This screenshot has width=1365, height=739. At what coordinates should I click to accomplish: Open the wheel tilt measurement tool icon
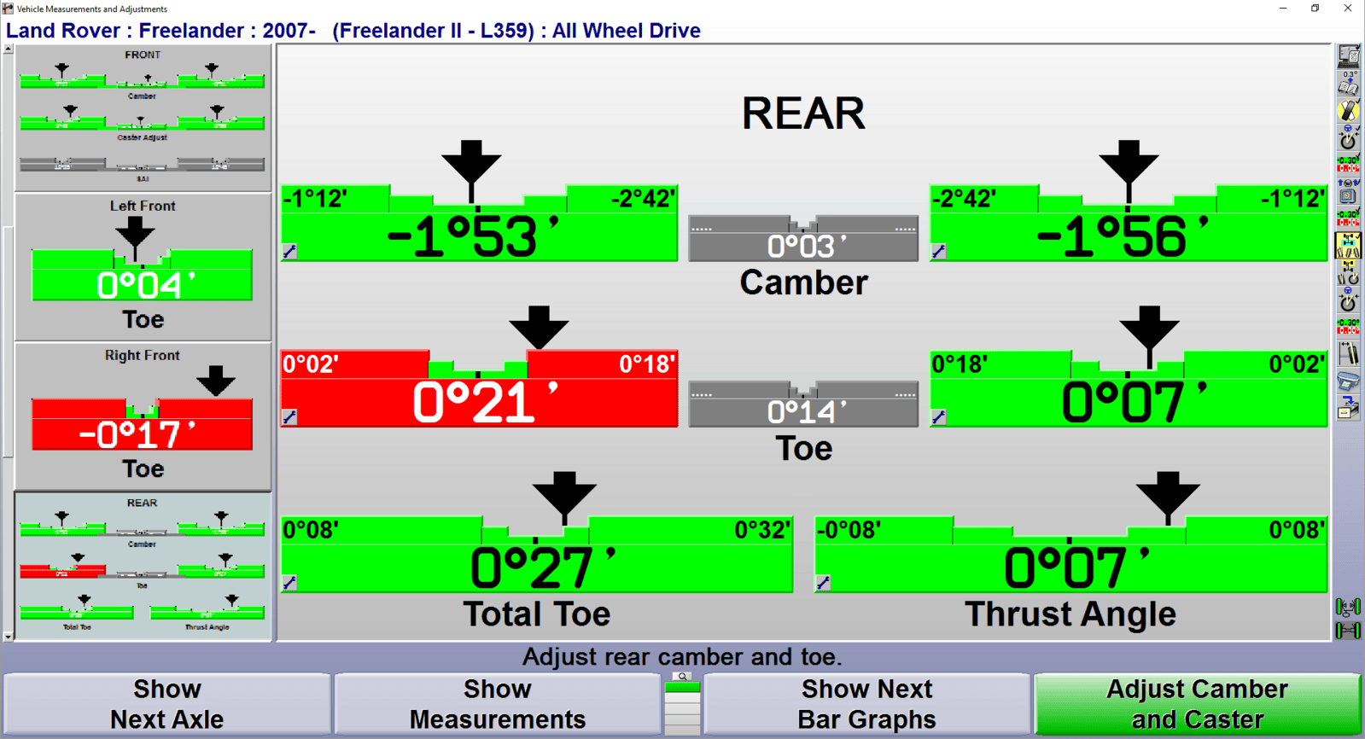tap(1348, 353)
